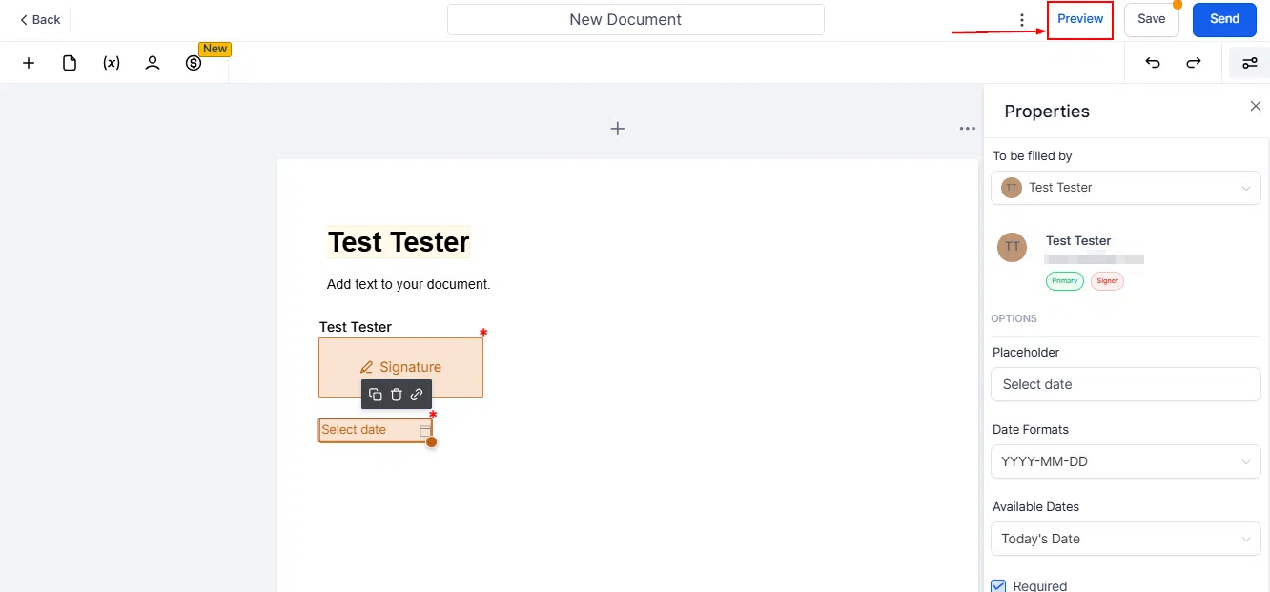Open the three-dot menu beside Preview

[1022, 20]
